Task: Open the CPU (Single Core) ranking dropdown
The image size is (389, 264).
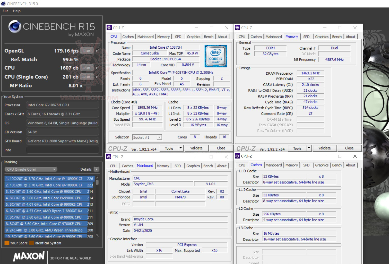Action: coord(31,169)
